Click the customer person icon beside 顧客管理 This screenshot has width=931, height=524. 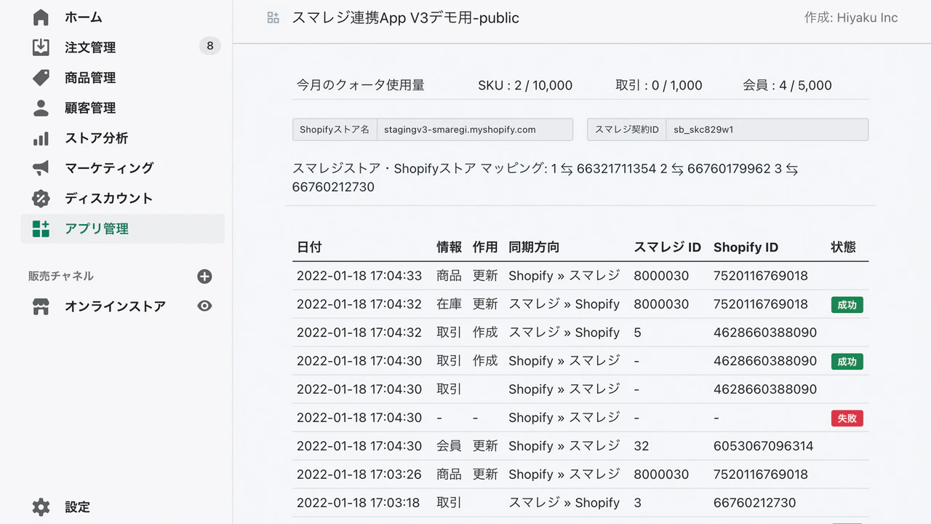(x=41, y=108)
